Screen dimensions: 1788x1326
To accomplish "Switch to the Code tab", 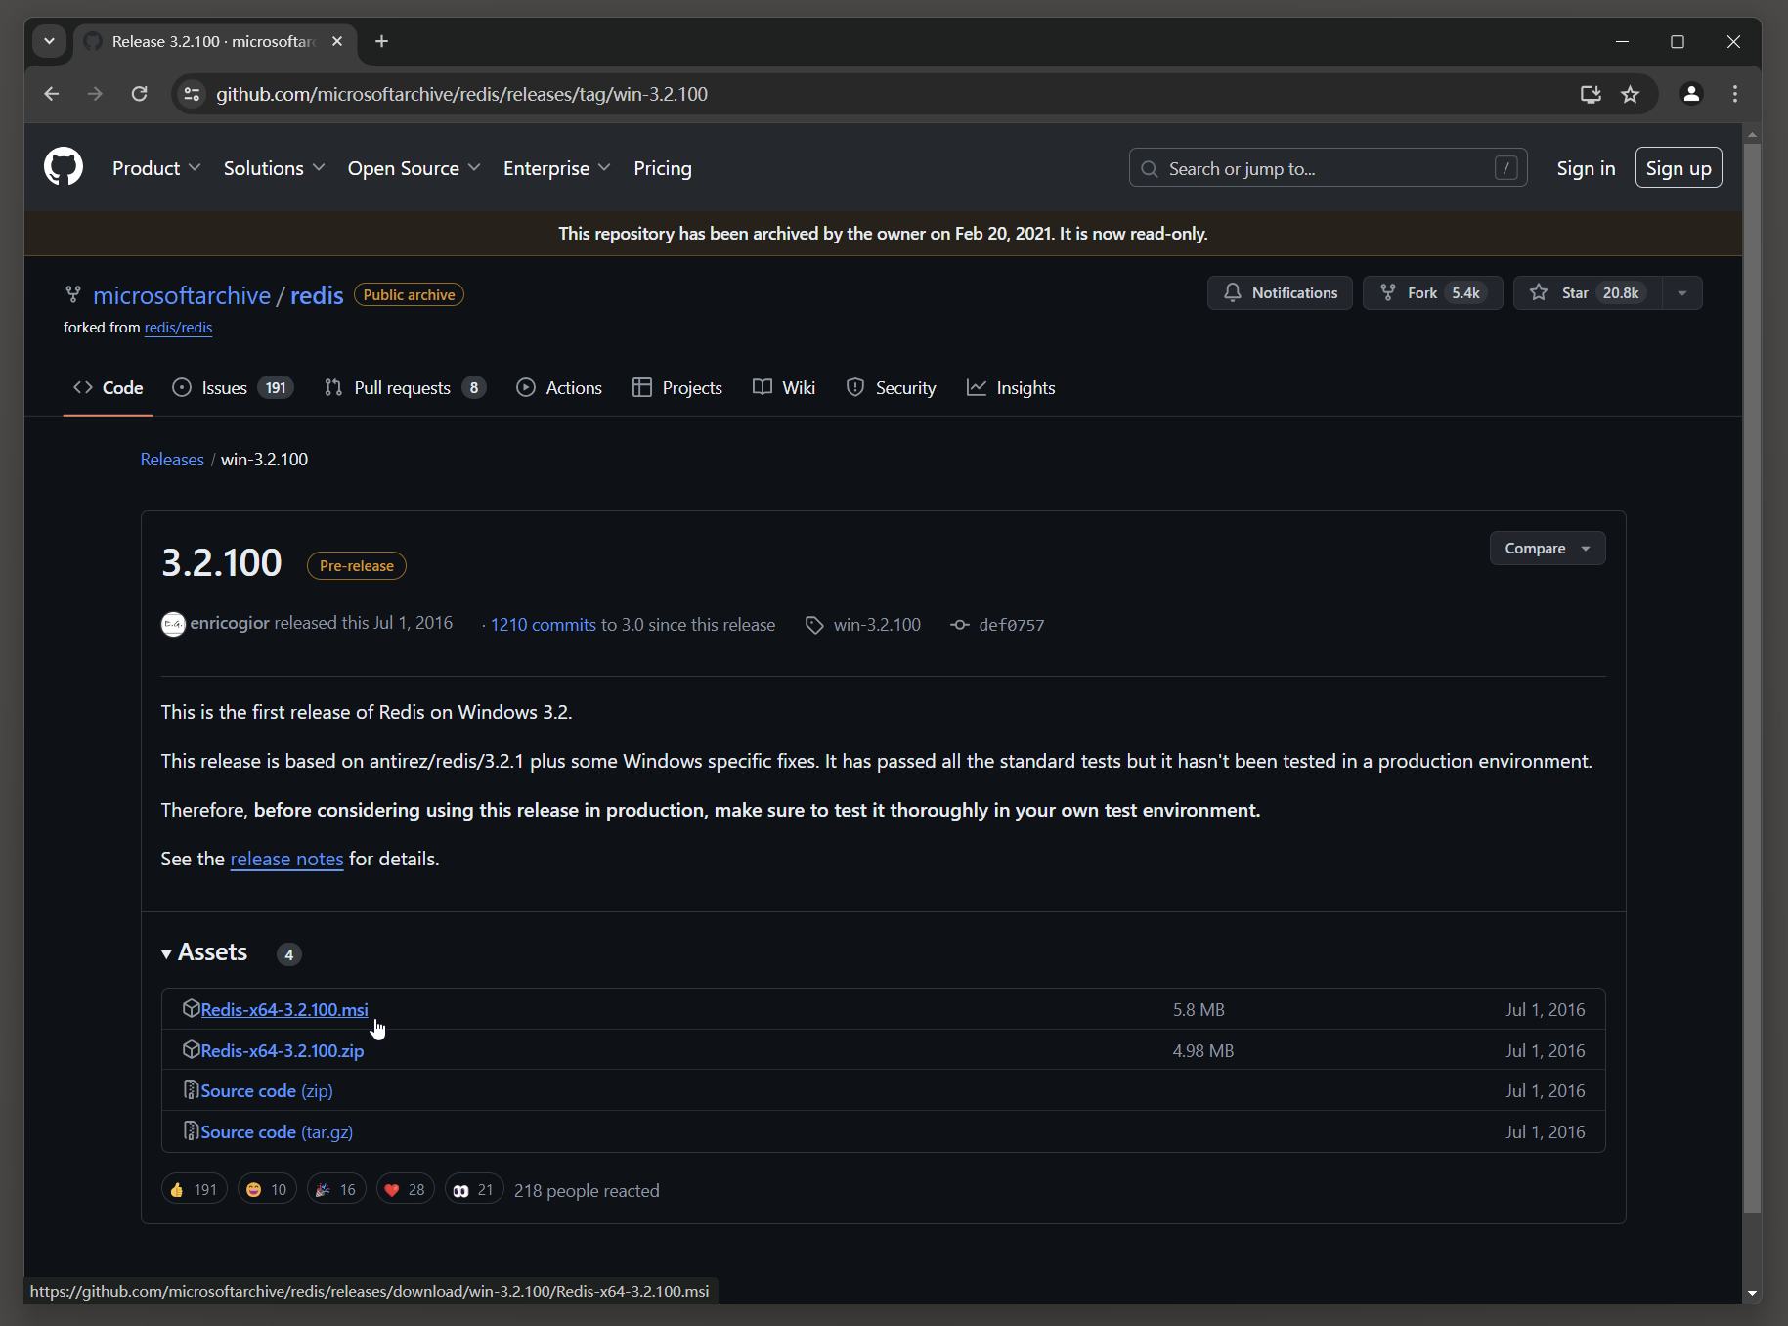I will [x=109, y=388].
